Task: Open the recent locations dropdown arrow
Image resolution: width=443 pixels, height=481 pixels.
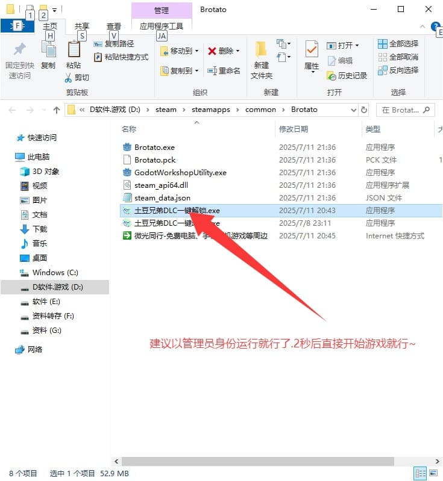Action: [43, 110]
